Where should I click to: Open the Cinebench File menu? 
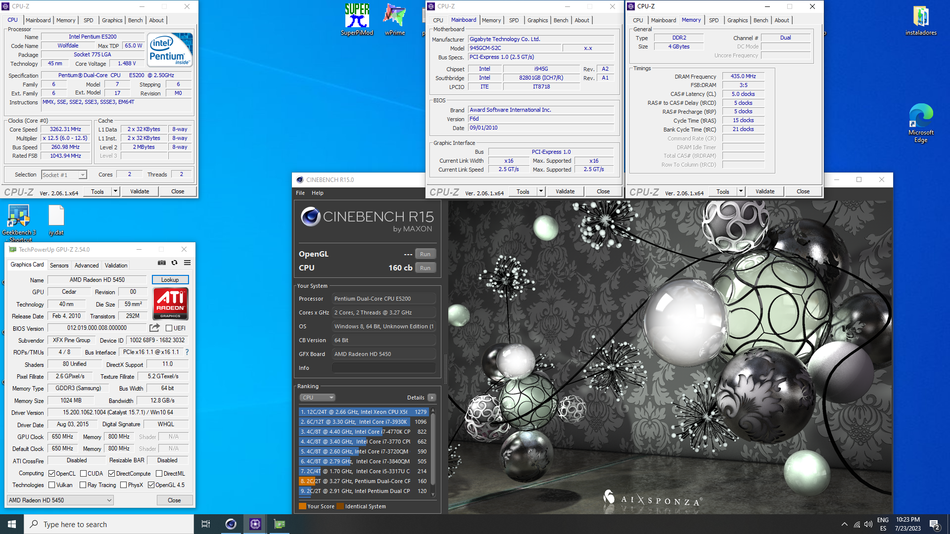[300, 193]
